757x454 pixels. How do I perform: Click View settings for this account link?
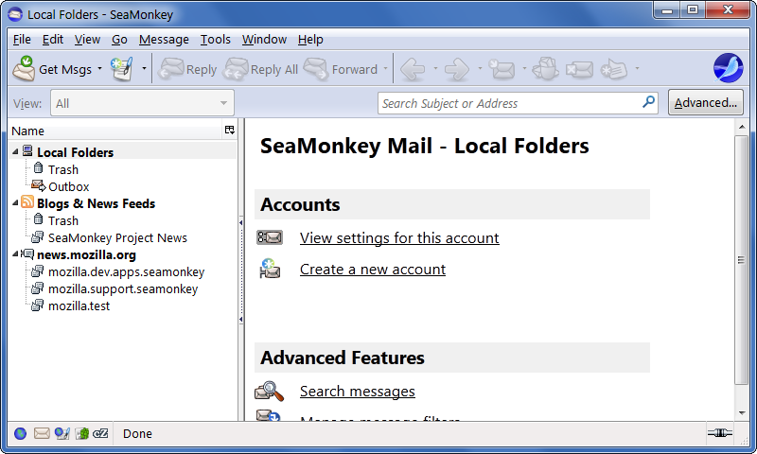click(x=399, y=237)
